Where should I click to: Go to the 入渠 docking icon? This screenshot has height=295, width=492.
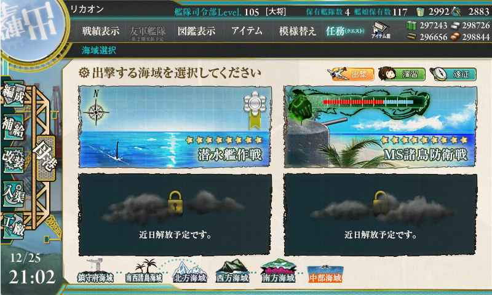13,194
